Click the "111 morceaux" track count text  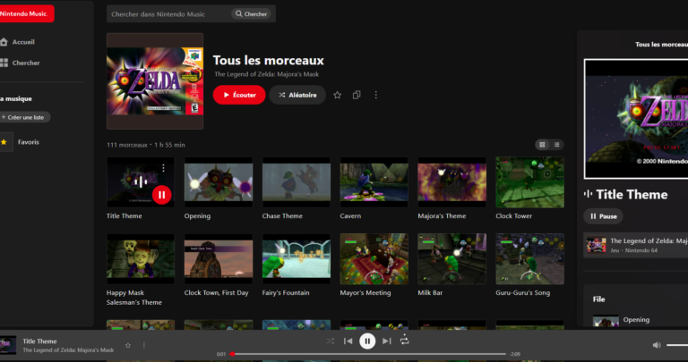pyautogui.click(x=127, y=145)
